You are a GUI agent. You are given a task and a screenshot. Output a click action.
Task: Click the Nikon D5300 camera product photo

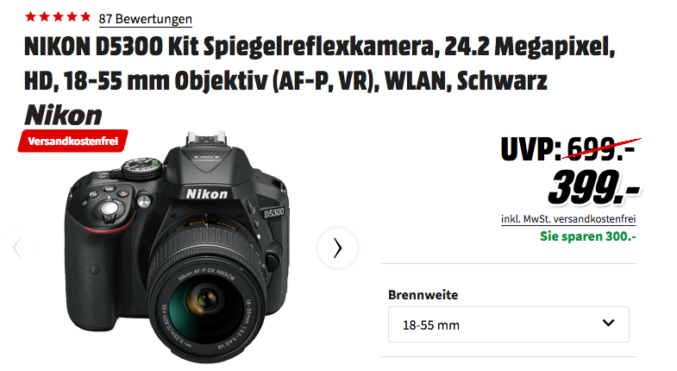coord(177,246)
